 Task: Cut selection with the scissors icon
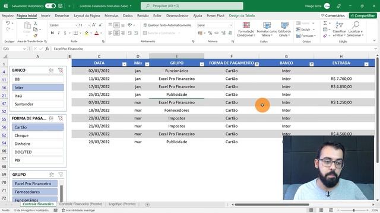click(36, 24)
